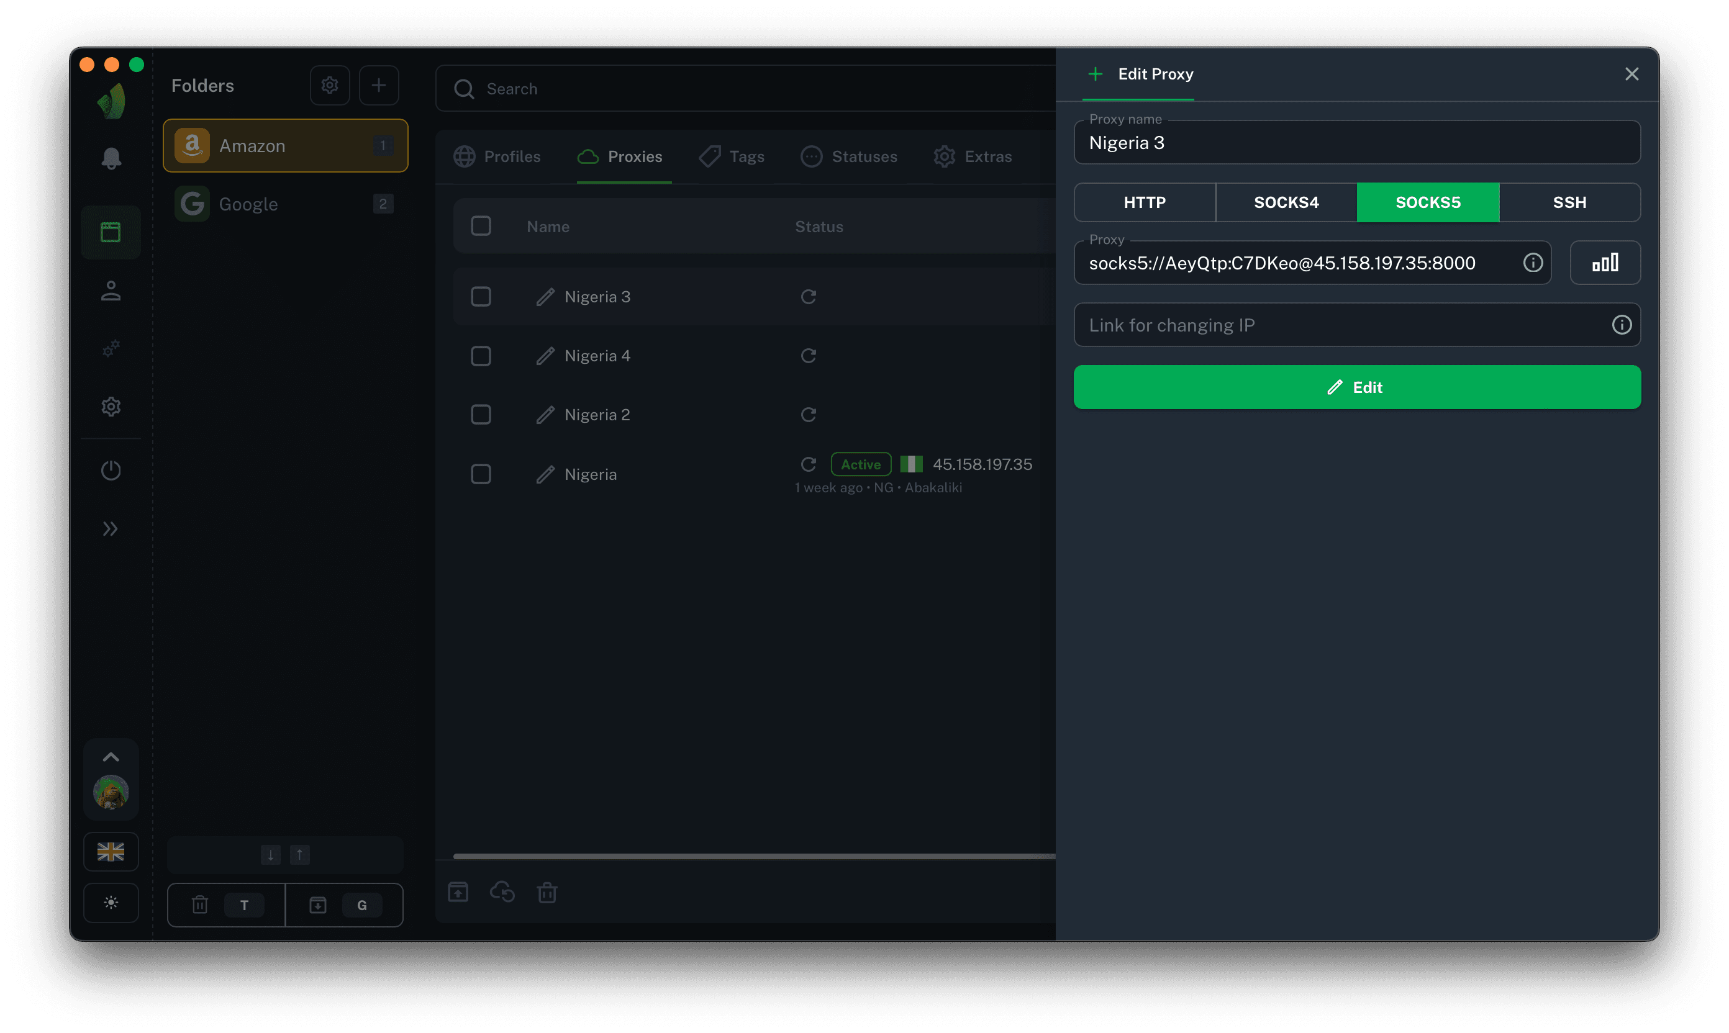Check the select-all checkbox in header

point(481,226)
